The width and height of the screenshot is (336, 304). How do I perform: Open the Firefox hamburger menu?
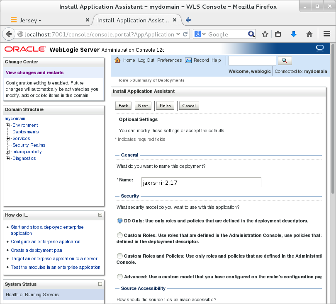[327, 34]
